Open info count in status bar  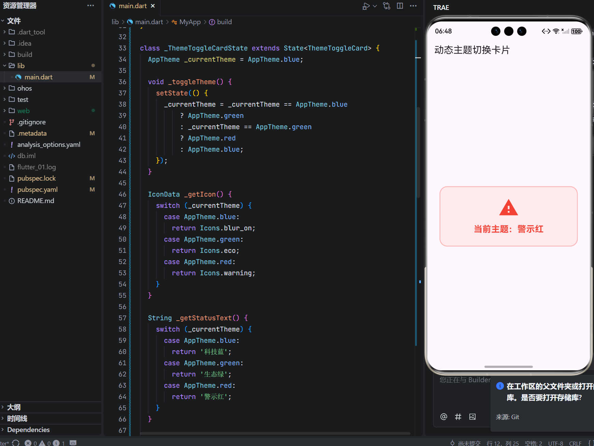pos(59,443)
